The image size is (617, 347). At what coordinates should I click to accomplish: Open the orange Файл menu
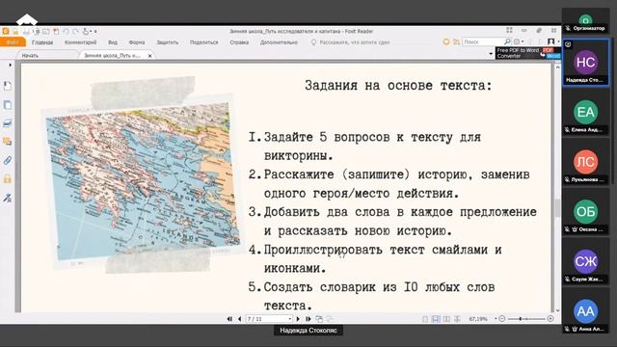point(13,42)
